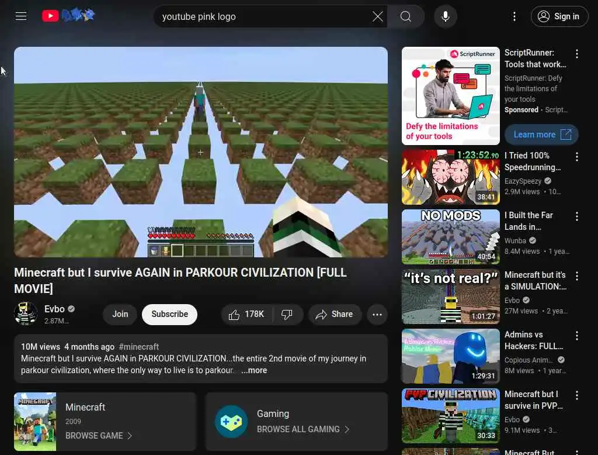
Task: Click Copious Anim... channel name
Action: pos(529,360)
